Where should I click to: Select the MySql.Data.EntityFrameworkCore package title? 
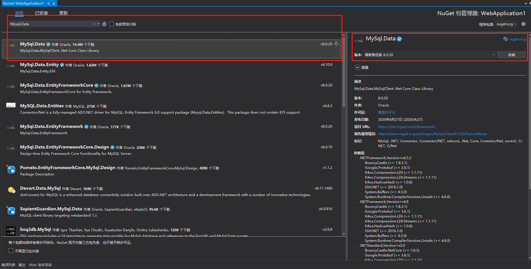click(x=56, y=85)
